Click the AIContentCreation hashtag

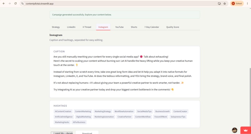click(63, 111)
